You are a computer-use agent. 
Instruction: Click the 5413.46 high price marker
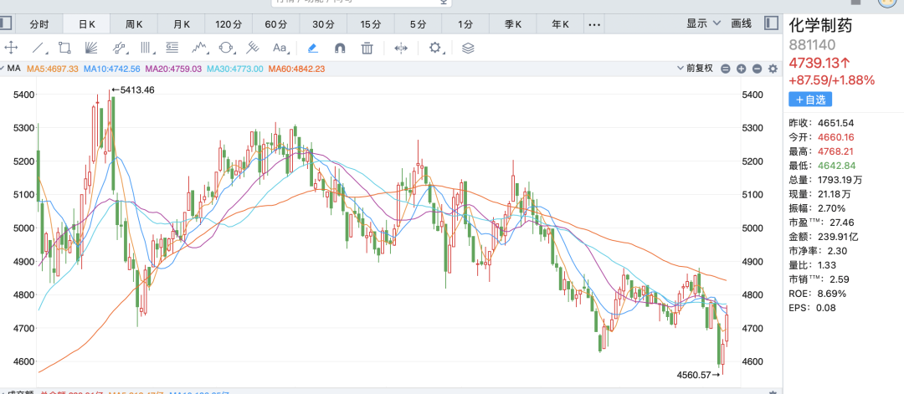(x=133, y=90)
